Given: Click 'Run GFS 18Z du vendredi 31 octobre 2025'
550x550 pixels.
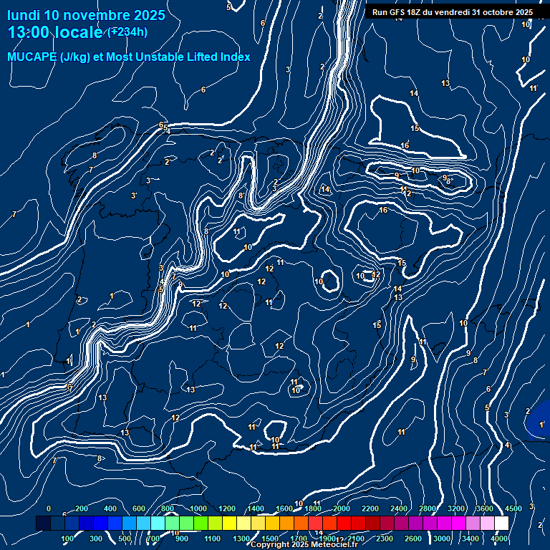Looking at the screenshot, I should click(x=453, y=12).
